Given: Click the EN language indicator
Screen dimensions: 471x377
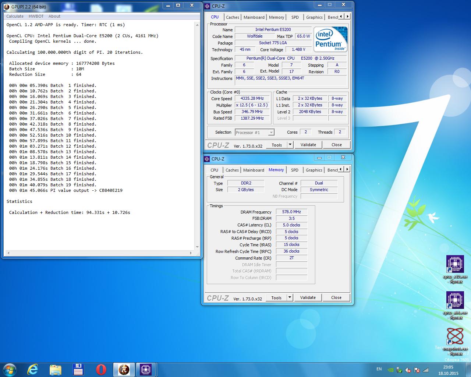Looking at the screenshot, I should (379, 369).
